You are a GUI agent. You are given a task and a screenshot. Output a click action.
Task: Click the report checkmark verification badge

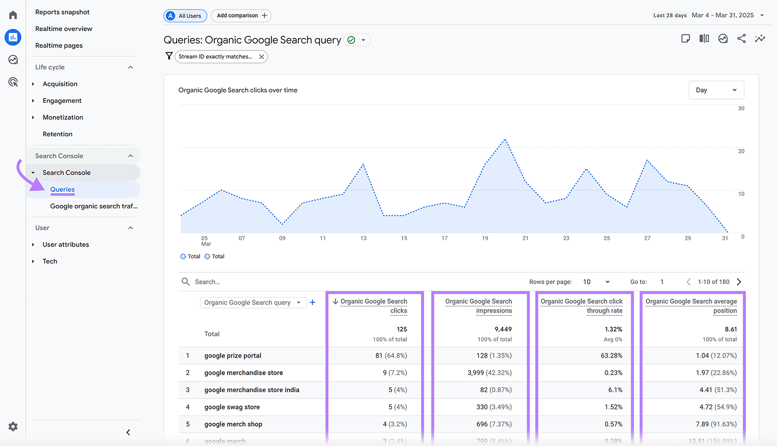(x=351, y=40)
